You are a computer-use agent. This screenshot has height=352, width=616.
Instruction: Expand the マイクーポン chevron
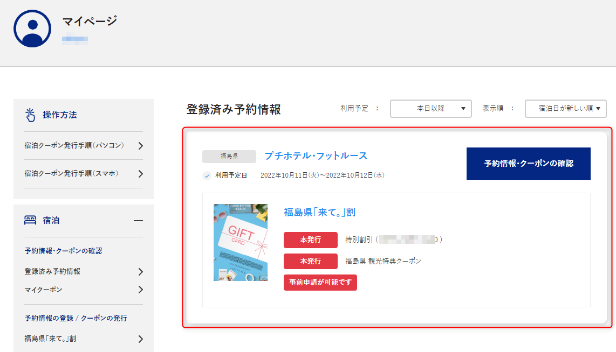141,290
